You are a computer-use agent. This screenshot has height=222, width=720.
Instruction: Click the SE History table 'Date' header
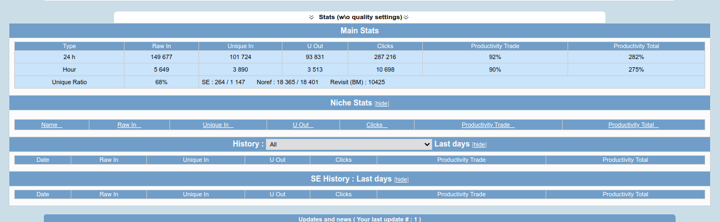point(43,195)
